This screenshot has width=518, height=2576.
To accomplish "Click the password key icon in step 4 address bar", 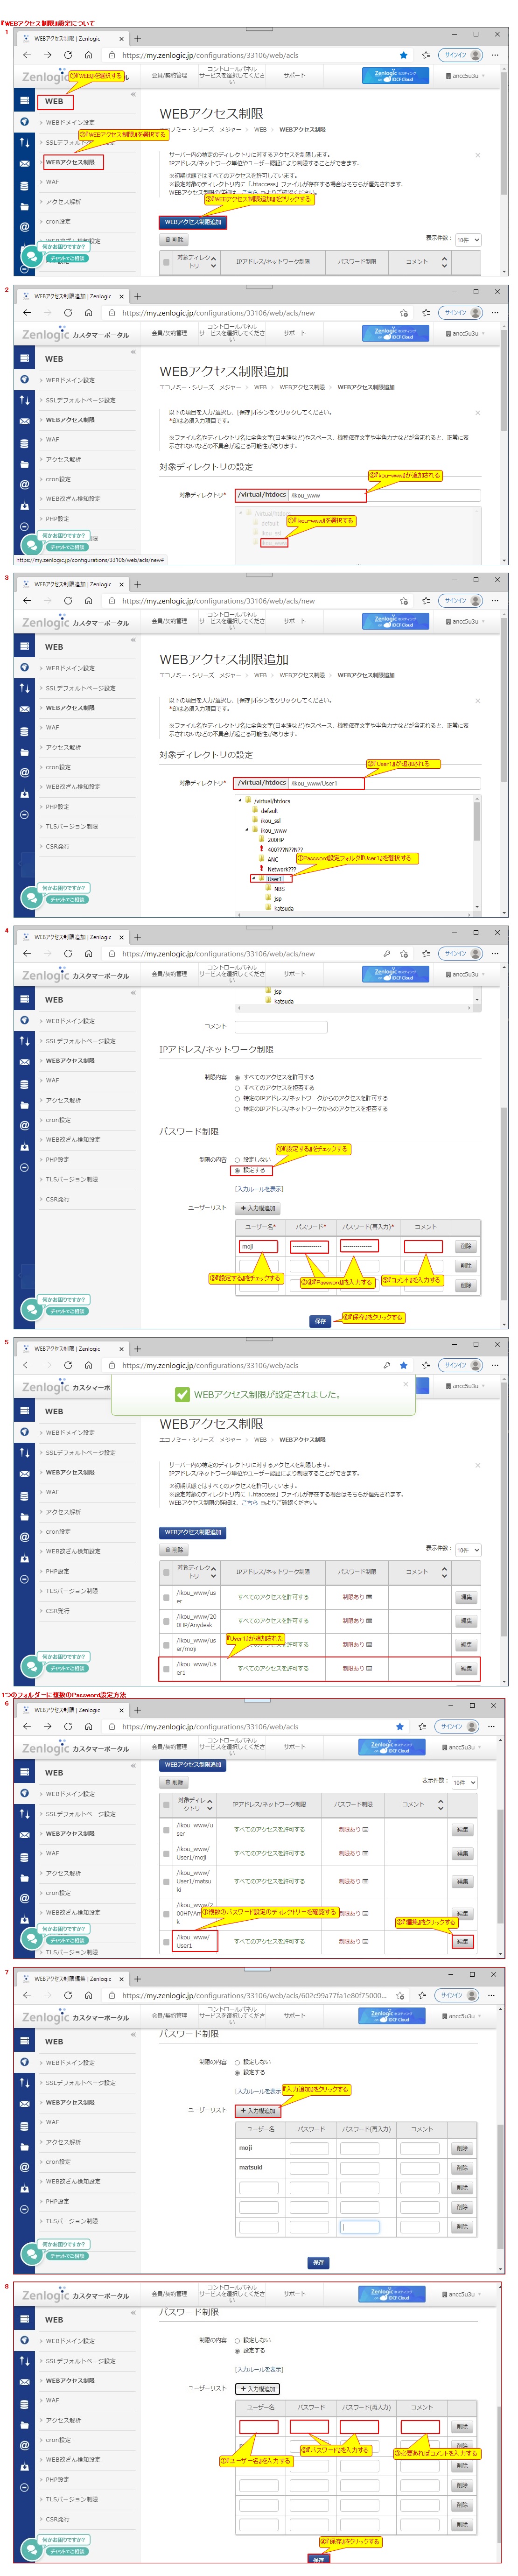I will (387, 953).
